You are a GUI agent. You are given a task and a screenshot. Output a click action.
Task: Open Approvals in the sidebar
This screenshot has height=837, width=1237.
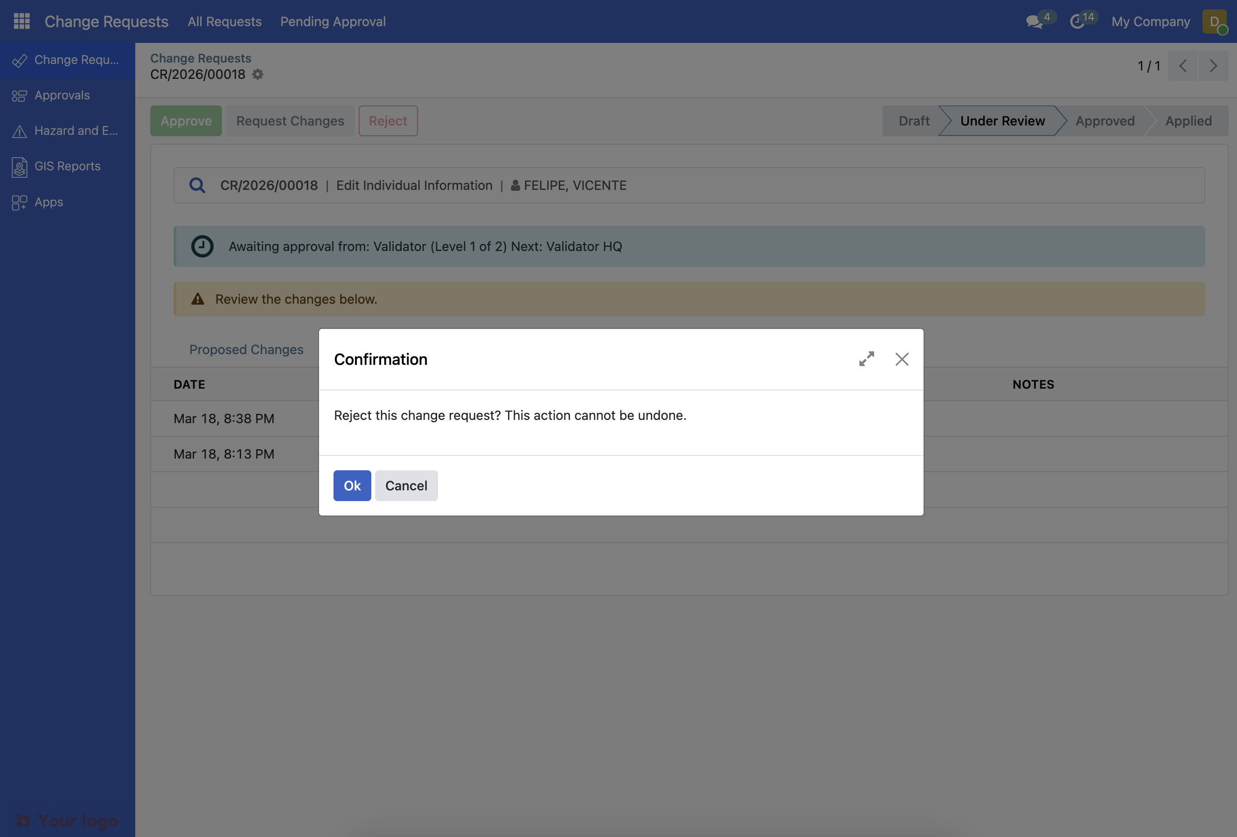point(68,95)
